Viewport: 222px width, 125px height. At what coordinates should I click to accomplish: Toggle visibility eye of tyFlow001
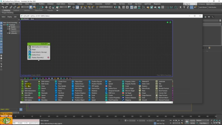[8, 33]
